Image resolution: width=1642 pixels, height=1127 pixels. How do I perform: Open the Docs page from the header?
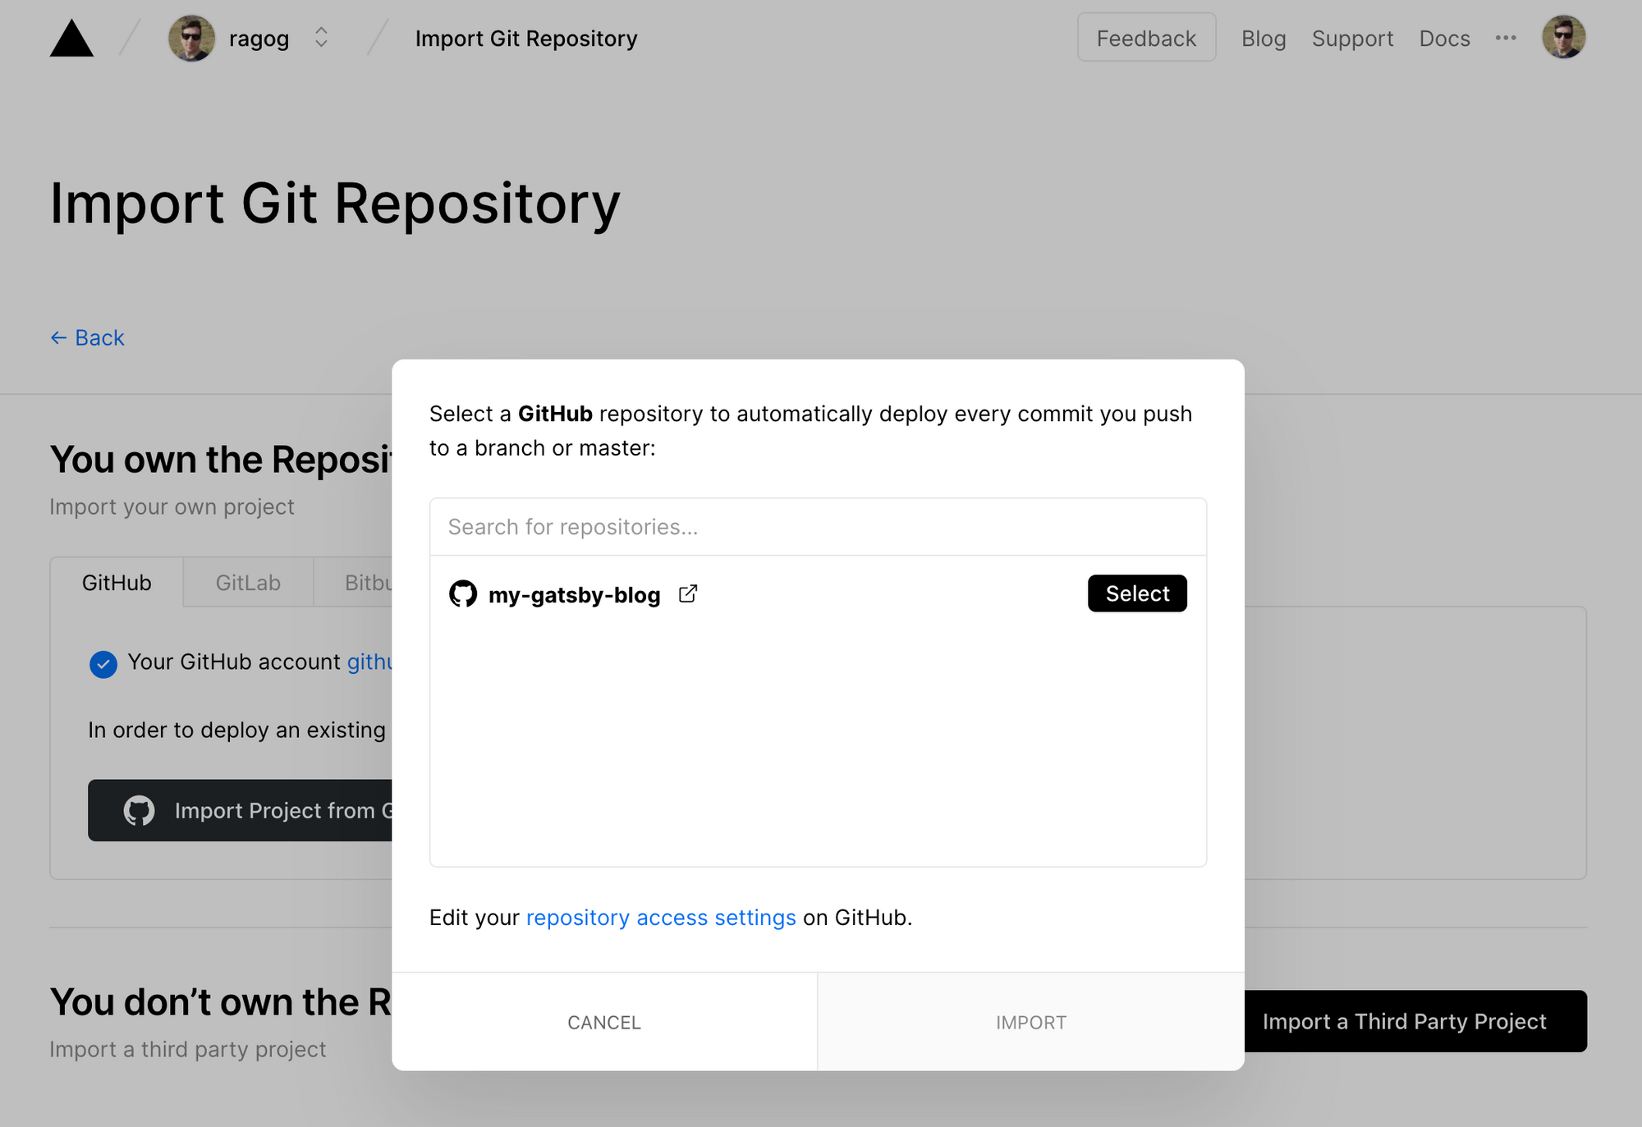1444,38
